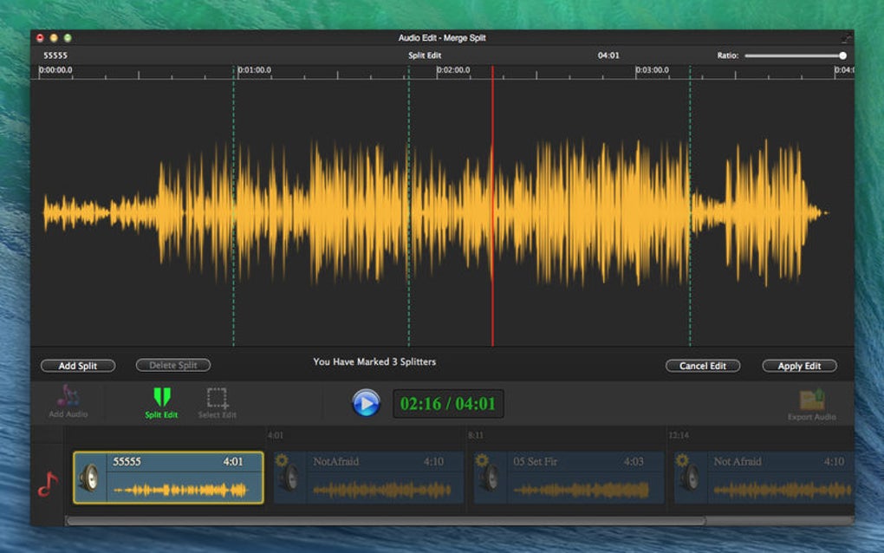The image size is (884, 553).
Task: Click the 02:16 / 04:01 time display
Action: 450,402
